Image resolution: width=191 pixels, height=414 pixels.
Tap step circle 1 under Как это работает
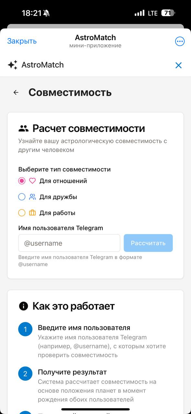[x=25, y=329]
